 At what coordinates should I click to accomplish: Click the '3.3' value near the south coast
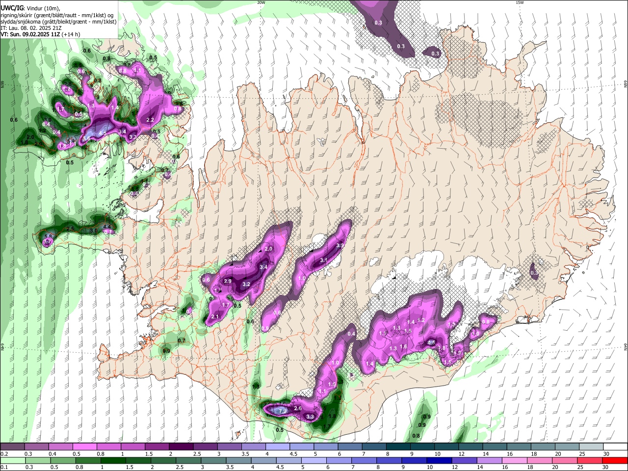point(310,417)
